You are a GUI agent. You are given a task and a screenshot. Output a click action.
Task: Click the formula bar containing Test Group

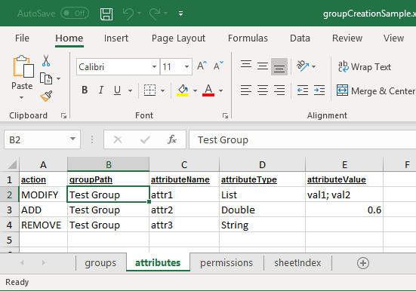pyautogui.click(x=303, y=139)
